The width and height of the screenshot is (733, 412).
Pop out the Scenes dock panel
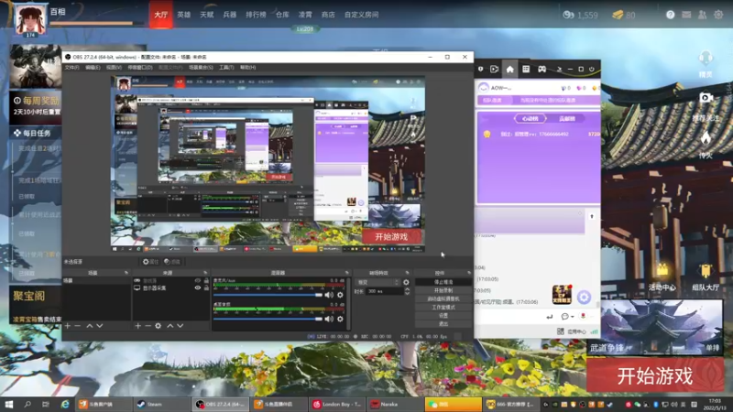tap(126, 272)
